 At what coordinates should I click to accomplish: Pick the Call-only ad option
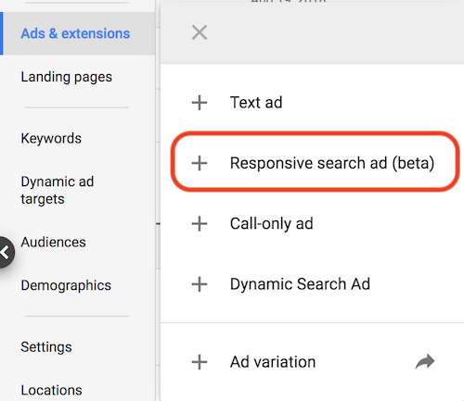pyautogui.click(x=271, y=223)
